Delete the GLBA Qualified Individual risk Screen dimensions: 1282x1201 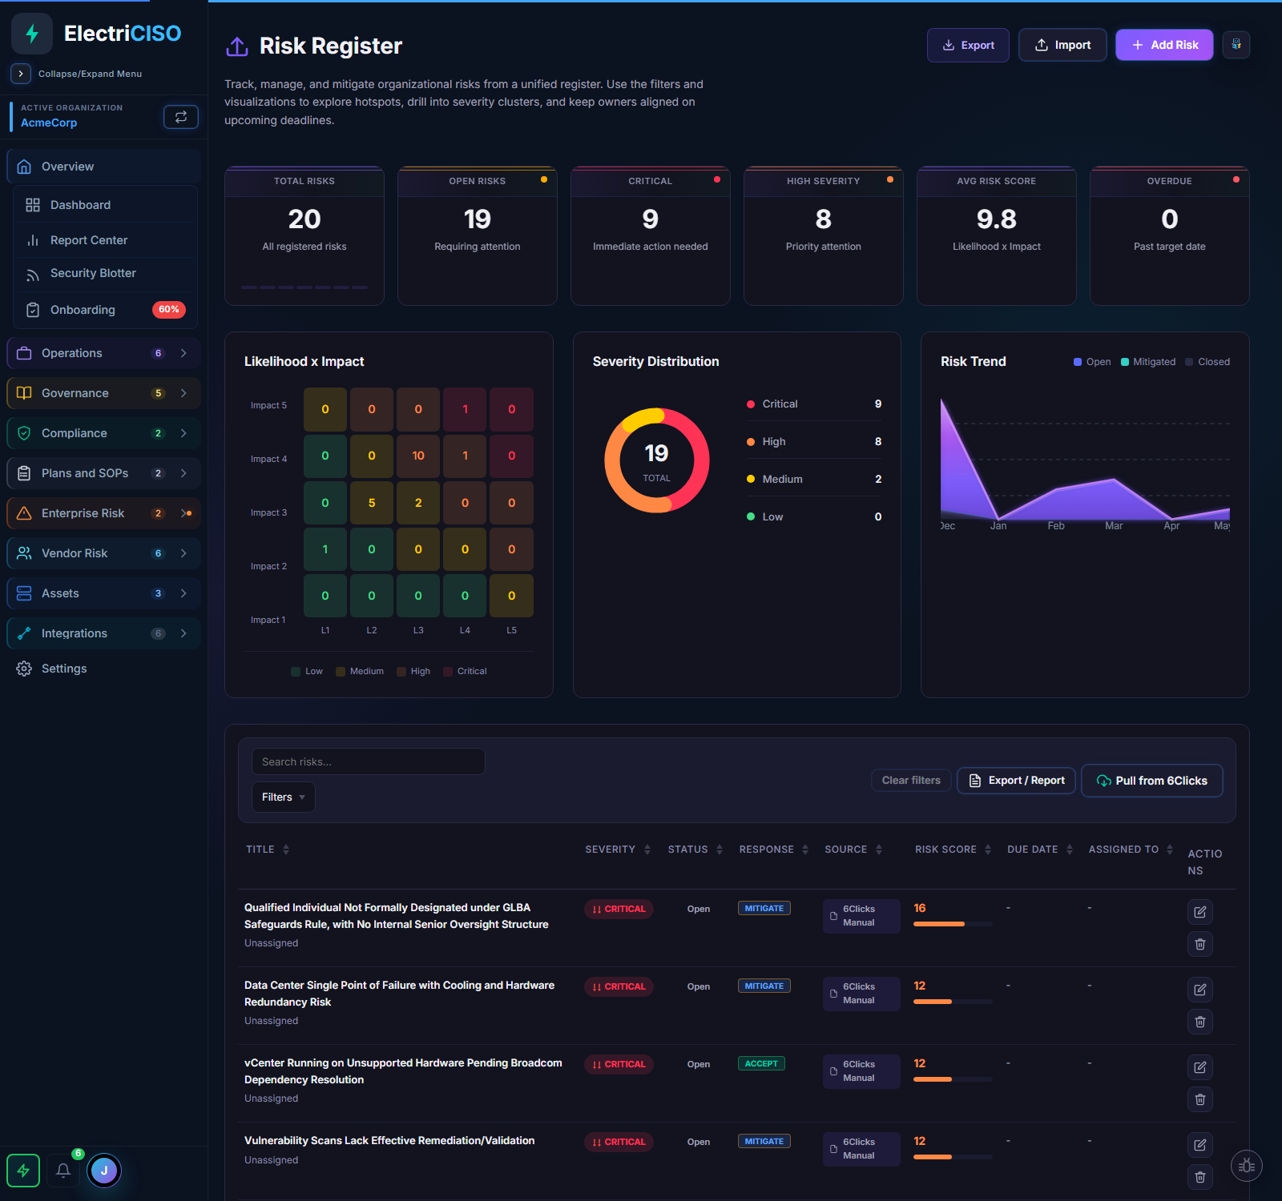pos(1200,944)
